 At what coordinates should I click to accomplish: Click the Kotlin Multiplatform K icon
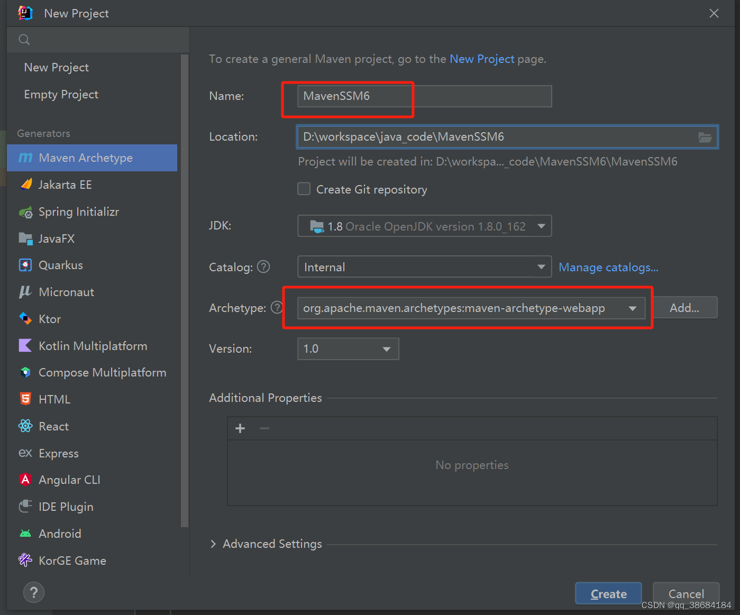pyautogui.click(x=25, y=345)
